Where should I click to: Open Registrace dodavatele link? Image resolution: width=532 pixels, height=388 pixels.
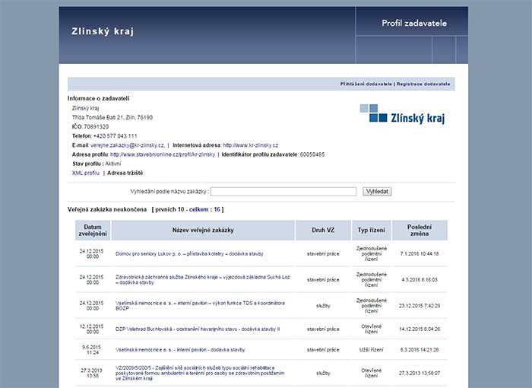(x=423, y=84)
